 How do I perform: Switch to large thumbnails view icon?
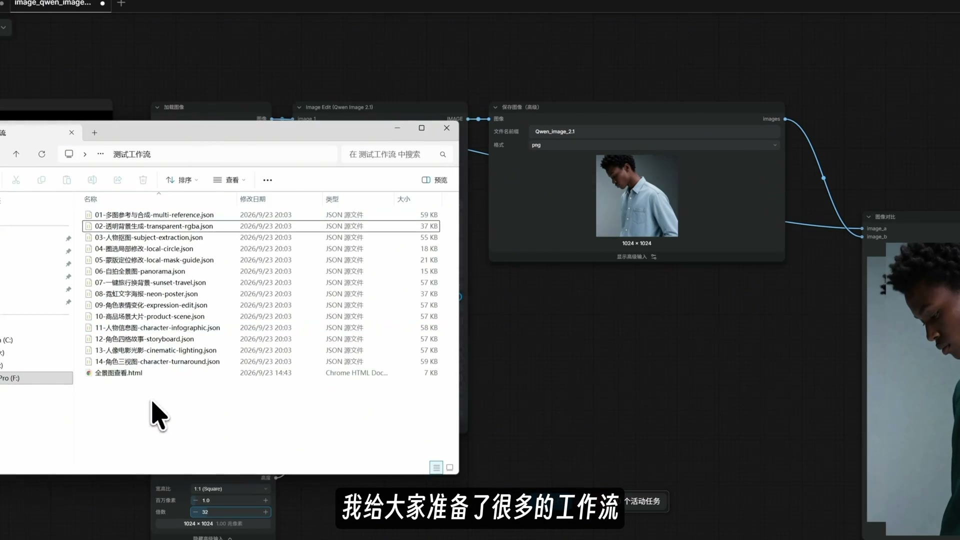[x=449, y=467]
